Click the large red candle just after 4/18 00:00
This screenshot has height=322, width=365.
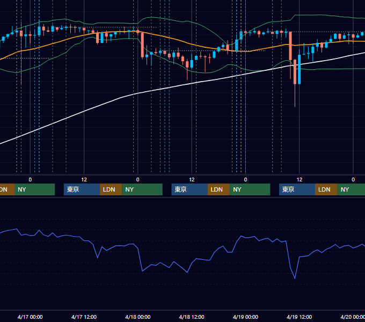click(142, 45)
